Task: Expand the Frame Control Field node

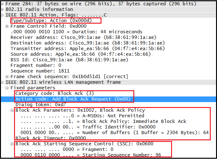Action: coord(7,26)
